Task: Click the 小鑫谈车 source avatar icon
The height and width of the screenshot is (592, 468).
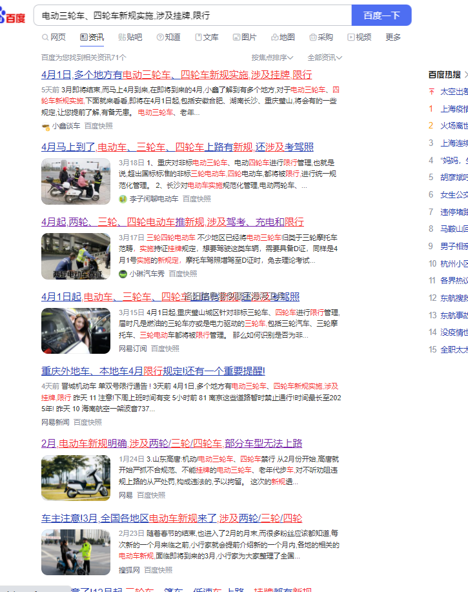Action: (46, 127)
